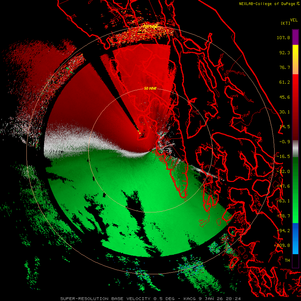
Task: Click the [KT] units label
Action: point(285,23)
